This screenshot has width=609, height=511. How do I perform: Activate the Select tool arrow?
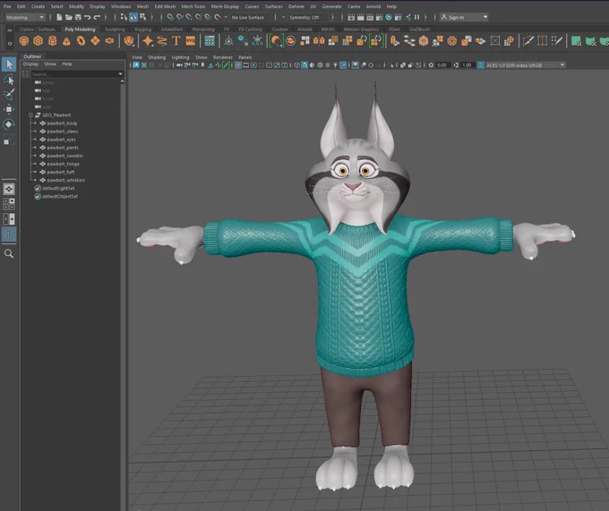9,64
